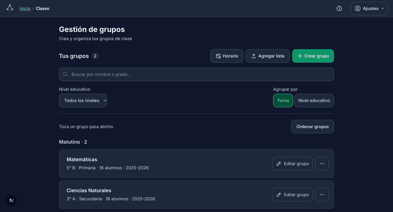
Task: Open the history clock icon
Action: [339, 9]
